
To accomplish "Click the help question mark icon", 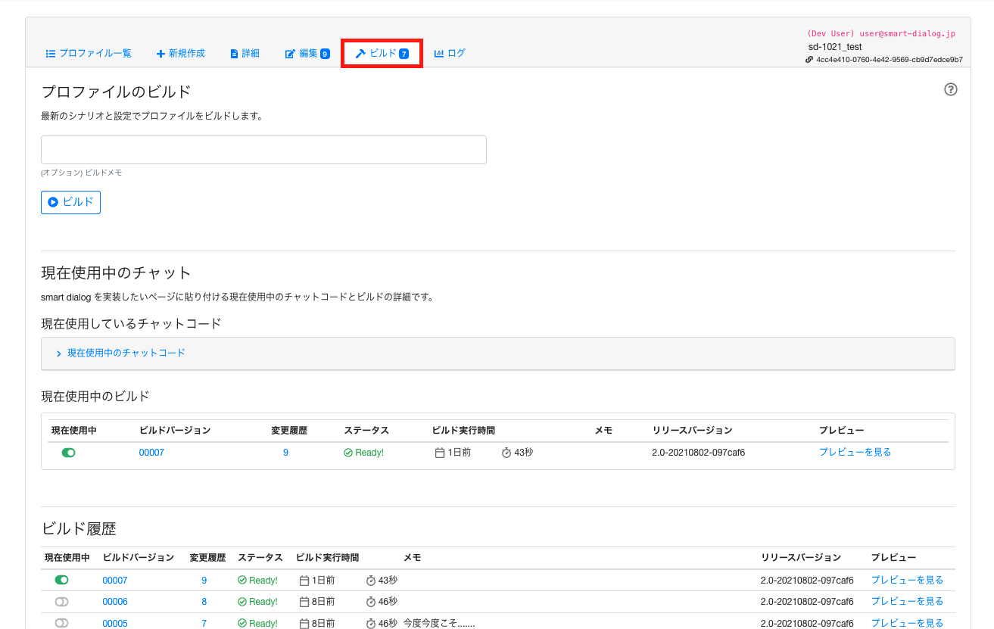I will 951,89.
